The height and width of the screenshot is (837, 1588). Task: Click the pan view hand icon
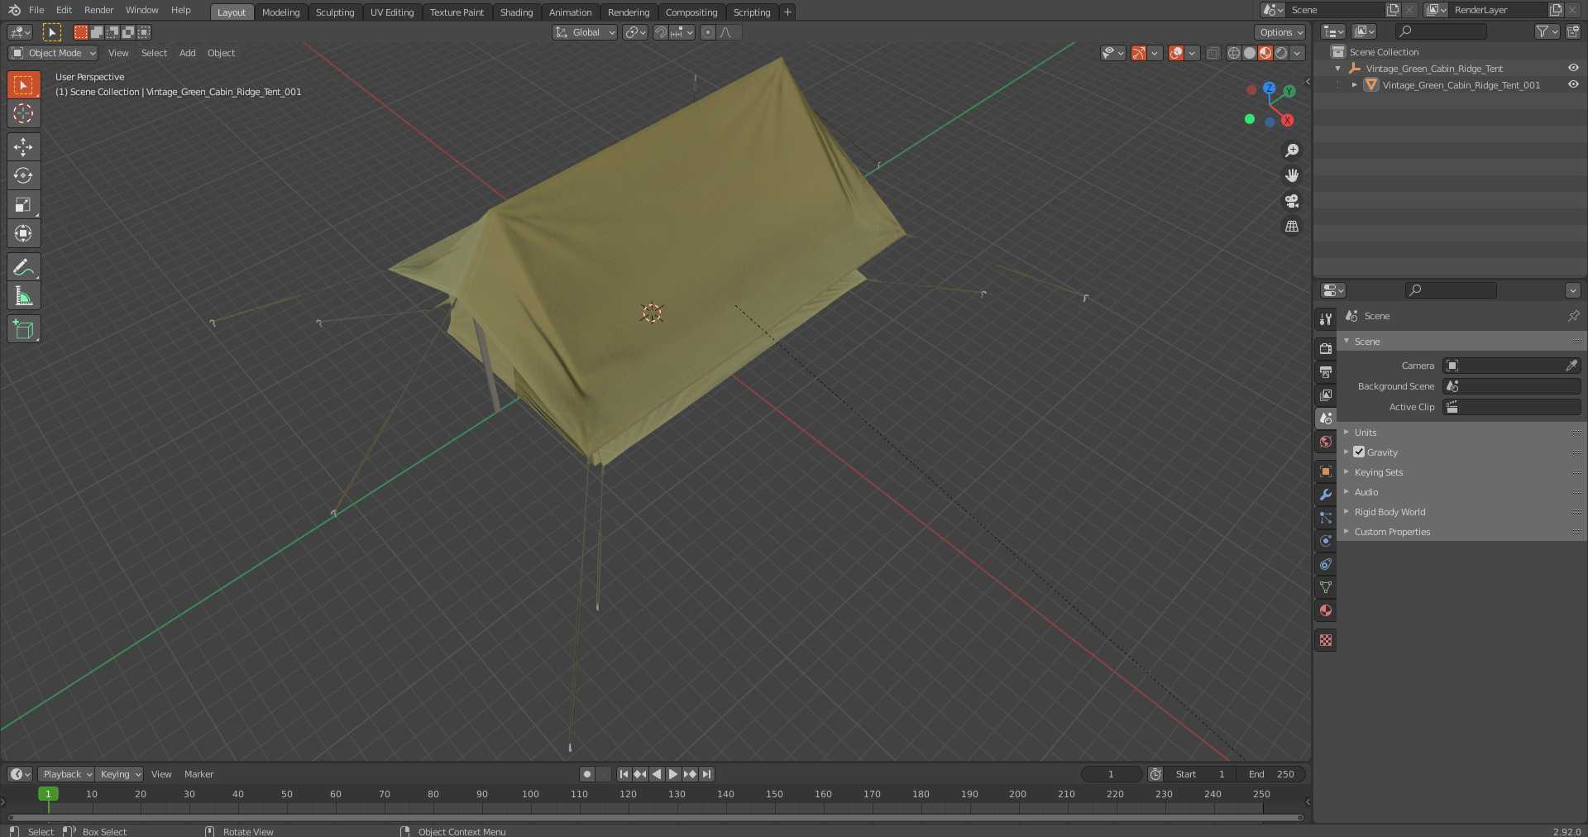tap(1292, 175)
